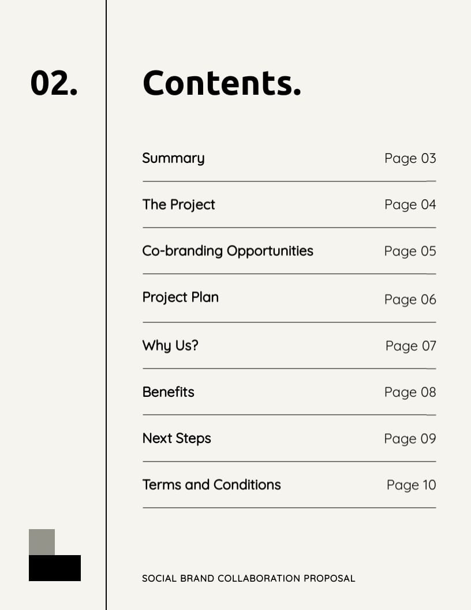Click the Page 04 number
The height and width of the screenshot is (610, 471).
tap(410, 204)
